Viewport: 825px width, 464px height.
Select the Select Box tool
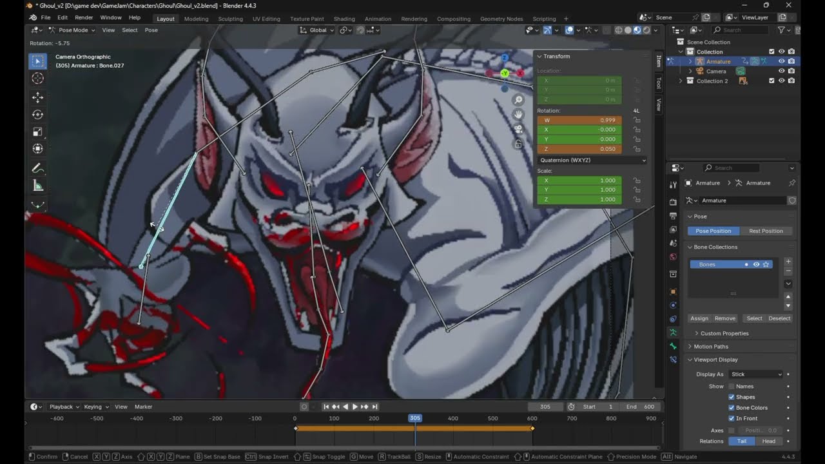(x=37, y=61)
